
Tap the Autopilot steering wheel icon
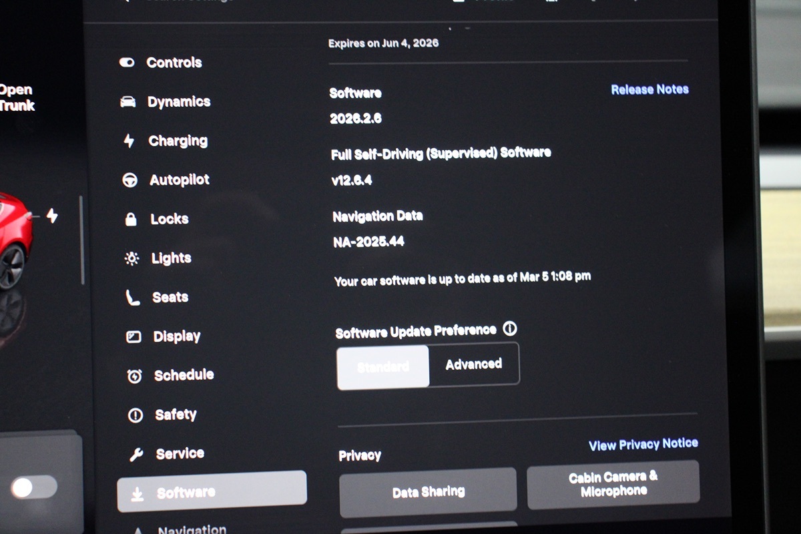coord(129,180)
